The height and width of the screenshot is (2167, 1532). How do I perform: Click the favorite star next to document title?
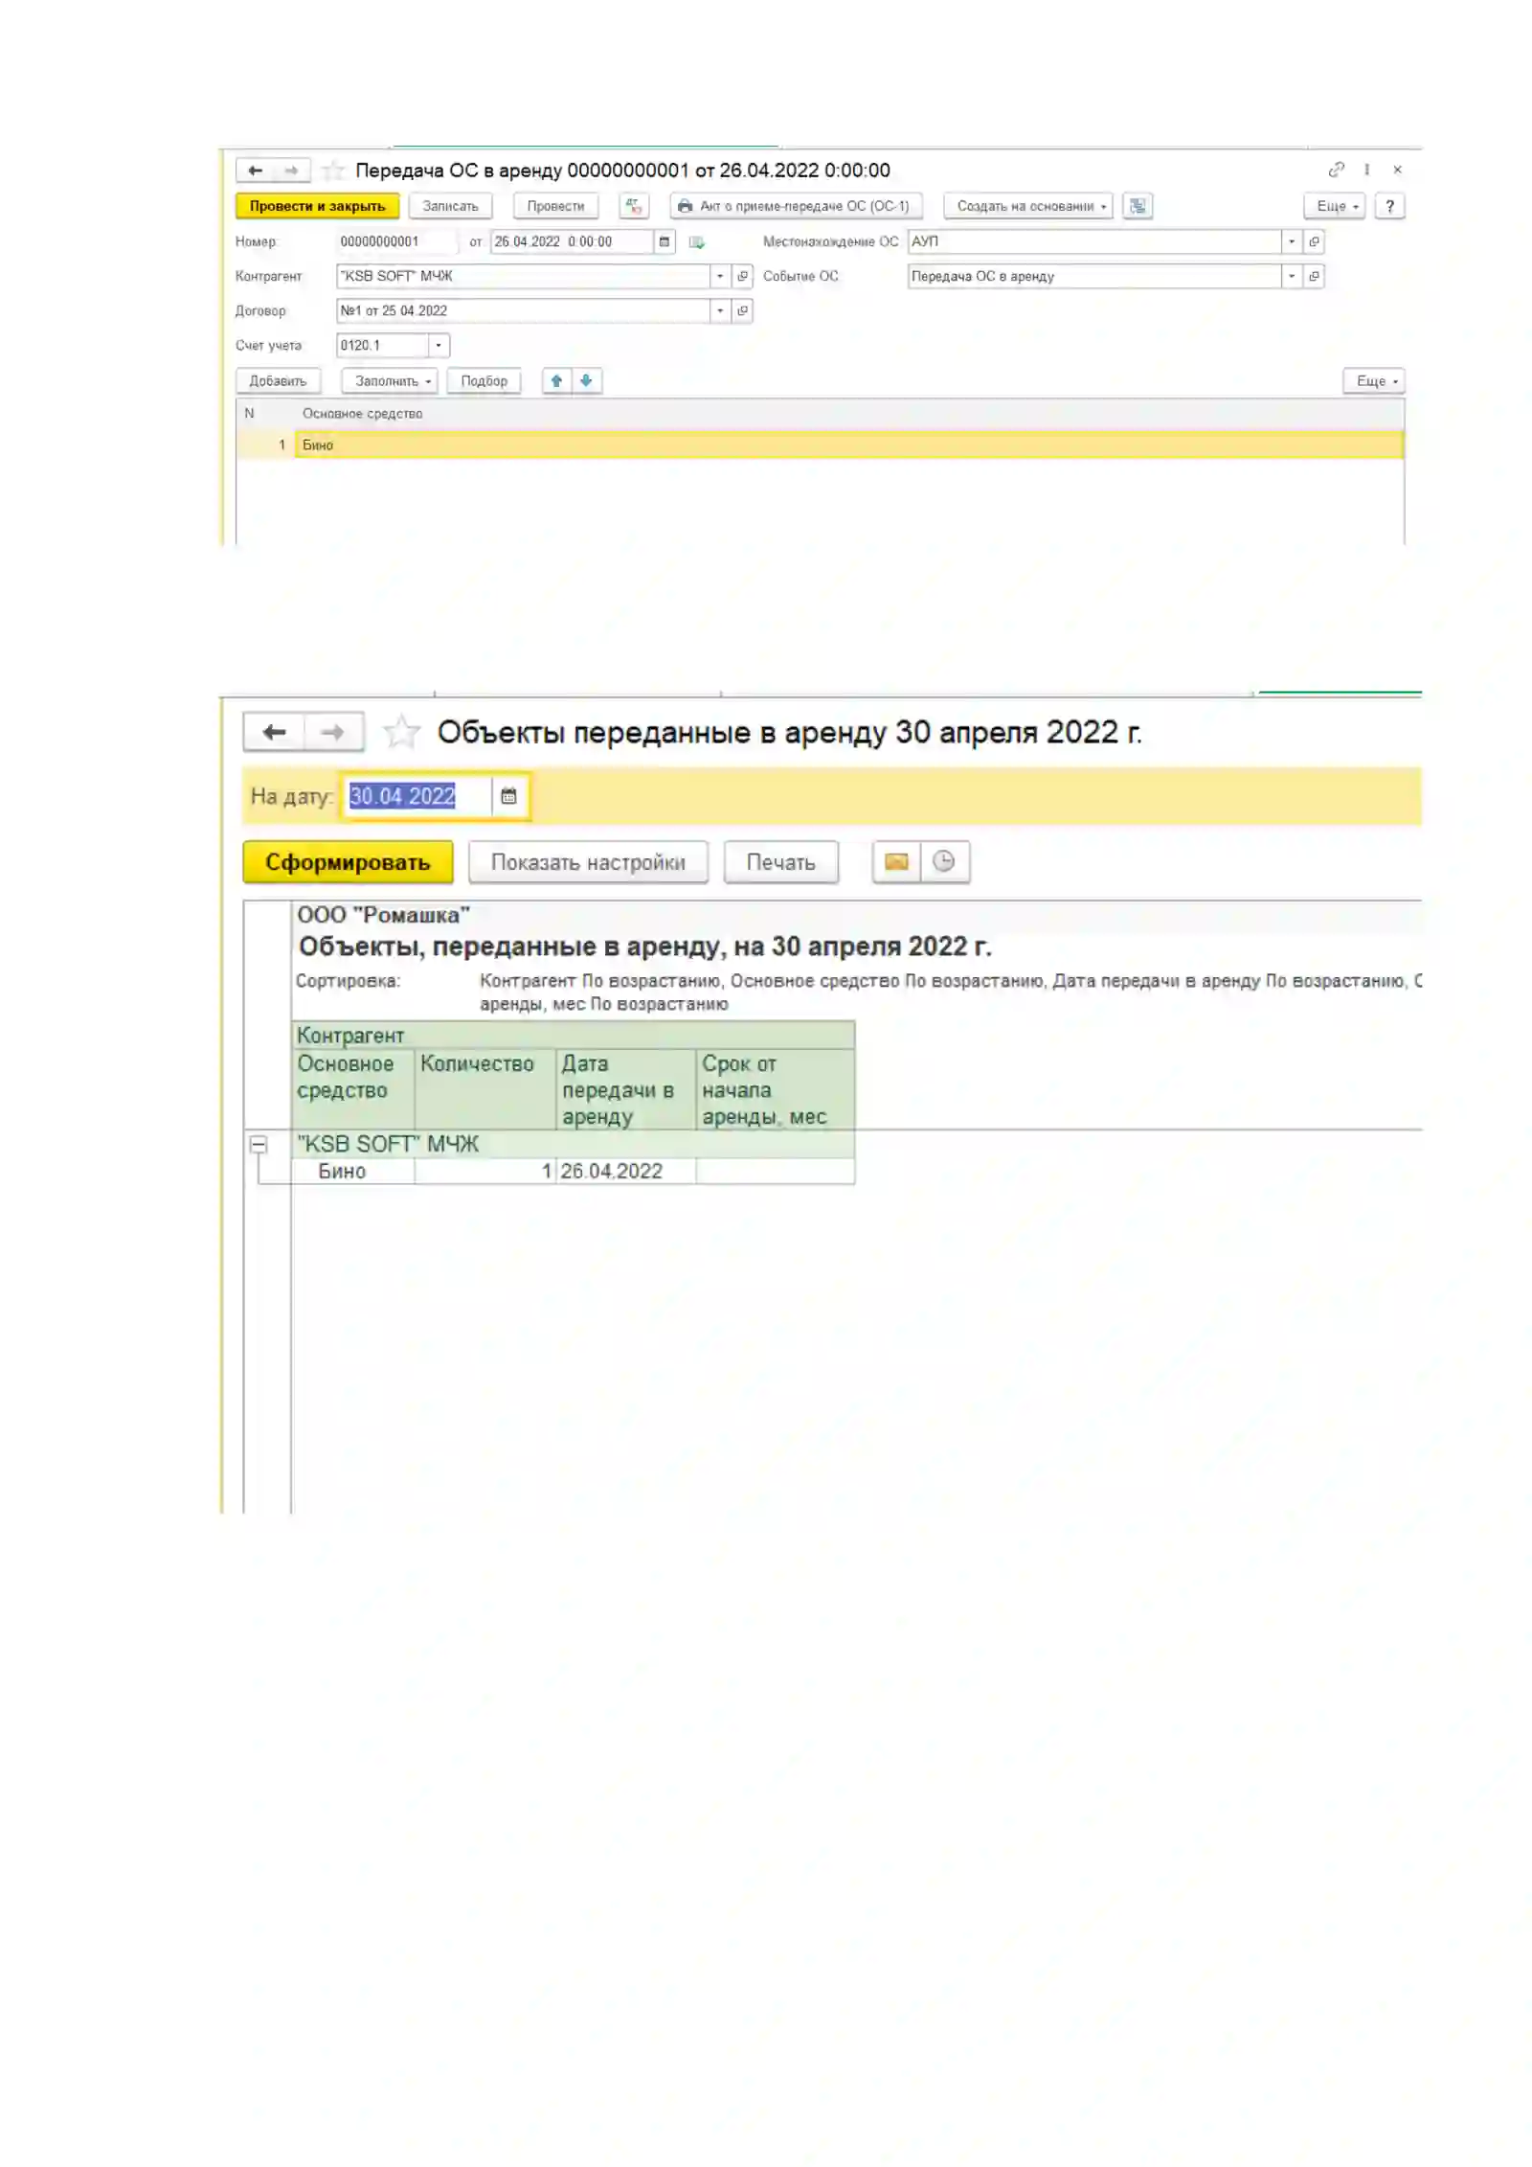point(333,171)
